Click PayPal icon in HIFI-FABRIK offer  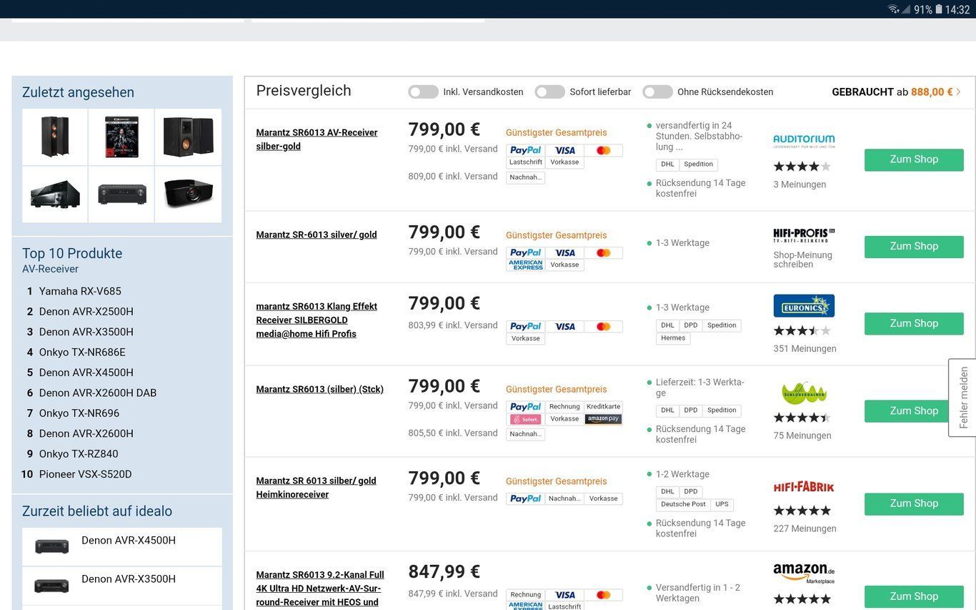click(526, 498)
